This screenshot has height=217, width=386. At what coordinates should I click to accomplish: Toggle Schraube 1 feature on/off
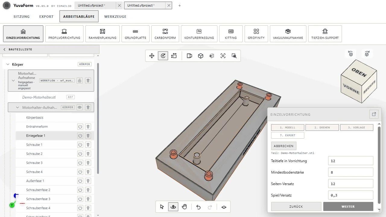[x=80, y=145]
